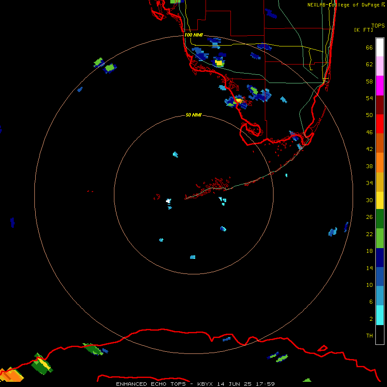
Task: Click the 100 NMI range ring label
Action: pyautogui.click(x=193, y=35)
